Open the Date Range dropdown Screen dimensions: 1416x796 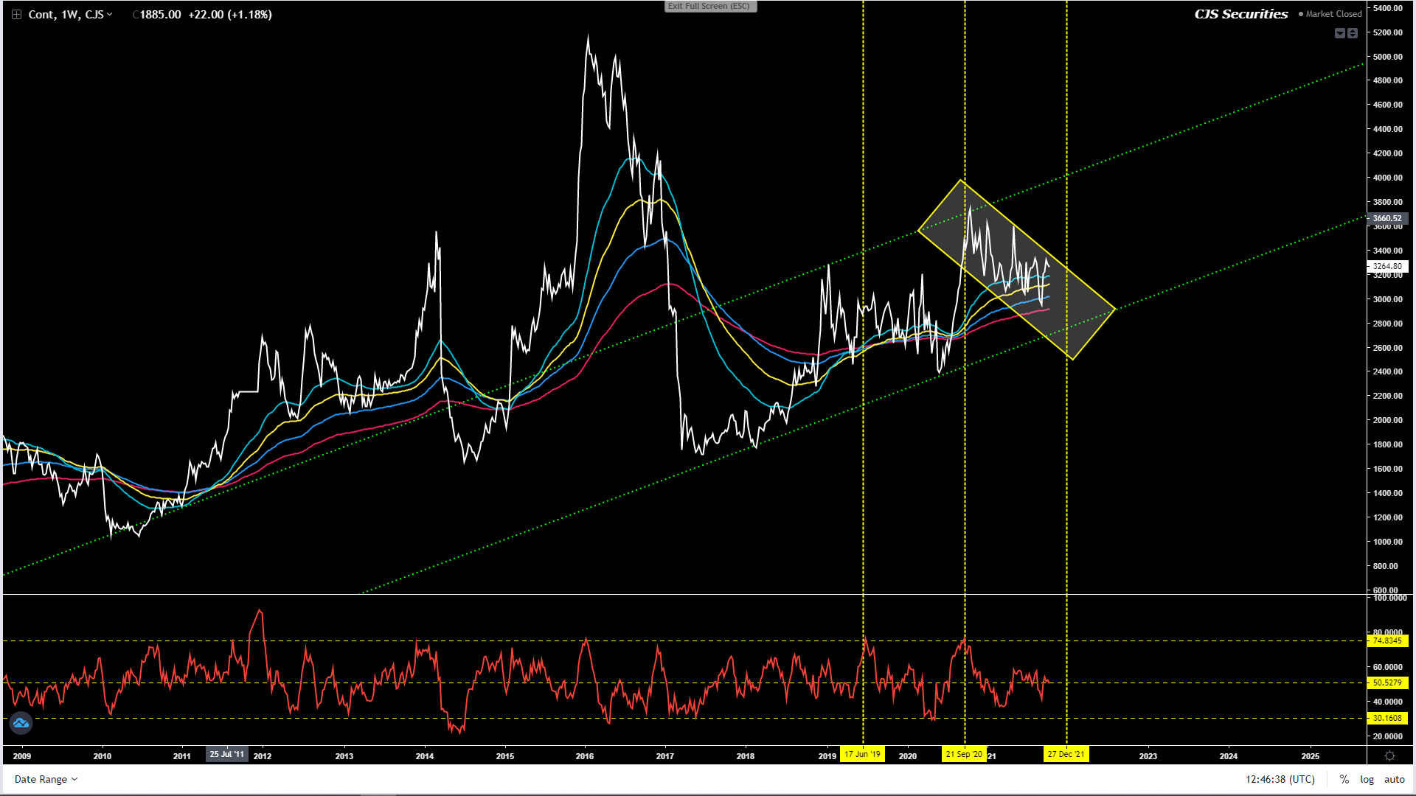46,779
